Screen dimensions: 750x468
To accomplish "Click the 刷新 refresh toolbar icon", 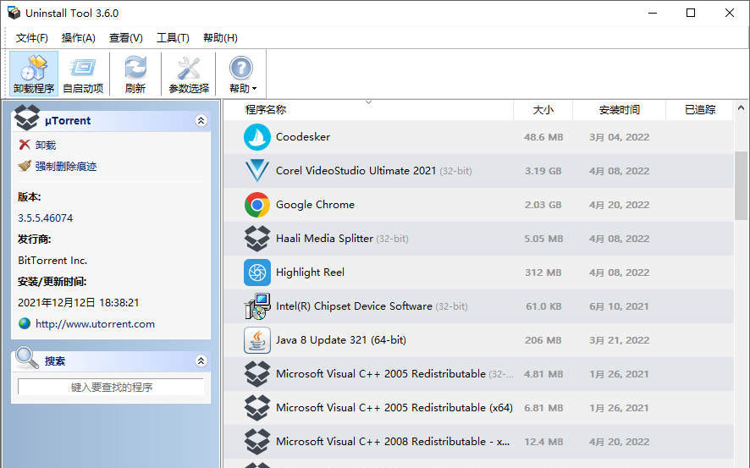I will (135, 74).
